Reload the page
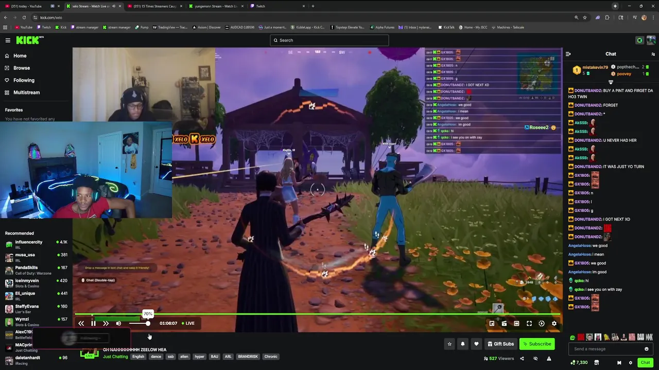 tap(24, 17)
